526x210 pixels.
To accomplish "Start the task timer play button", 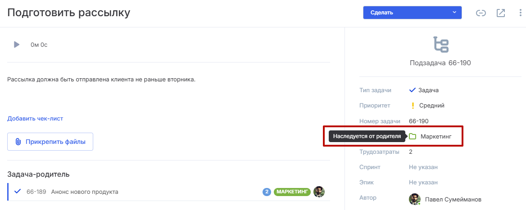I will tap(16, 44).
